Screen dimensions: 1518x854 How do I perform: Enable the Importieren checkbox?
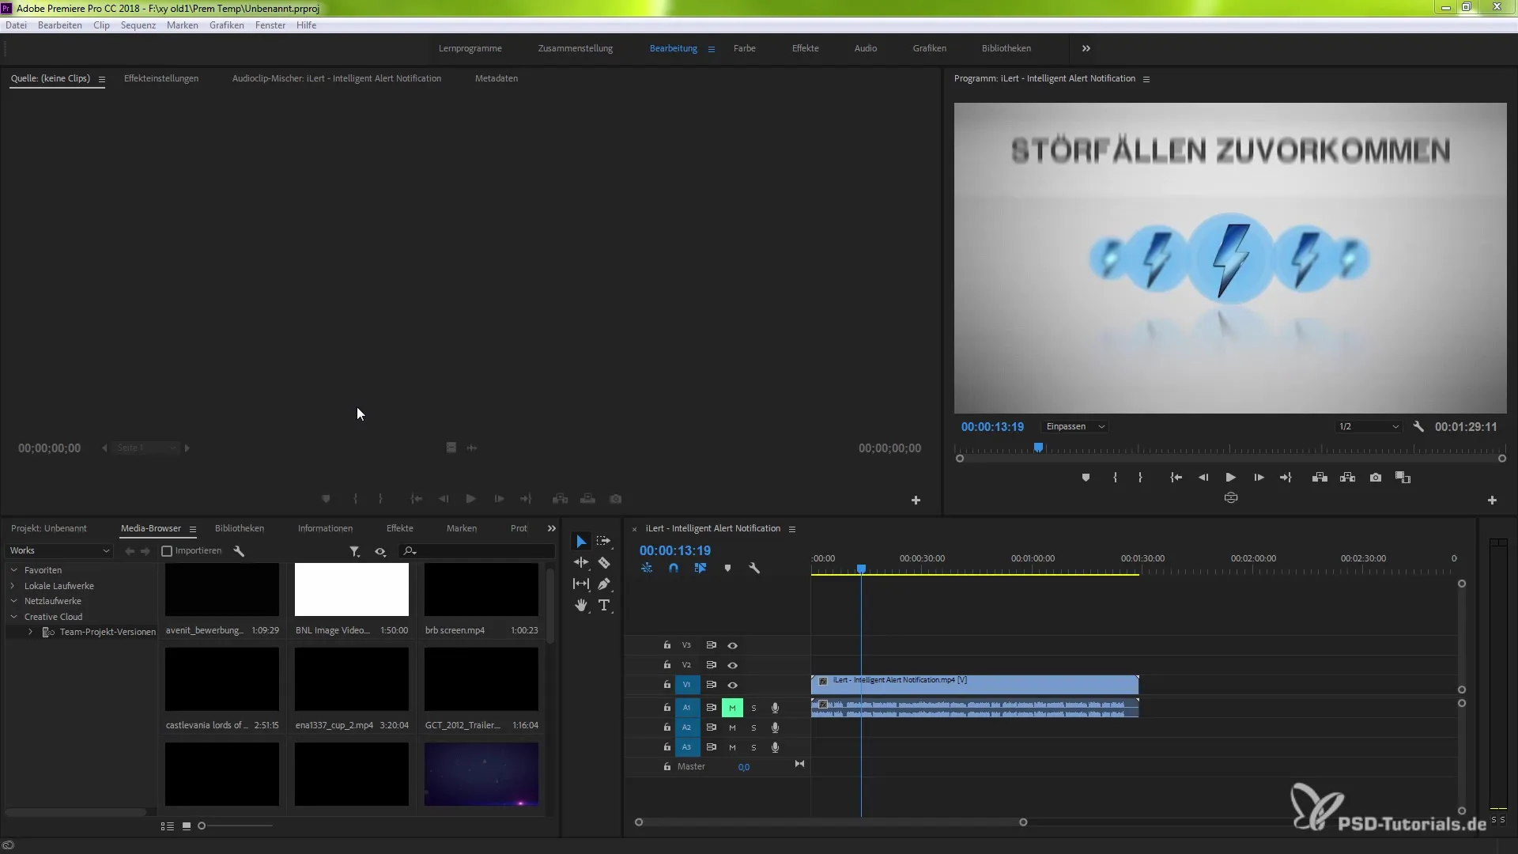click(x=167, y=551)
